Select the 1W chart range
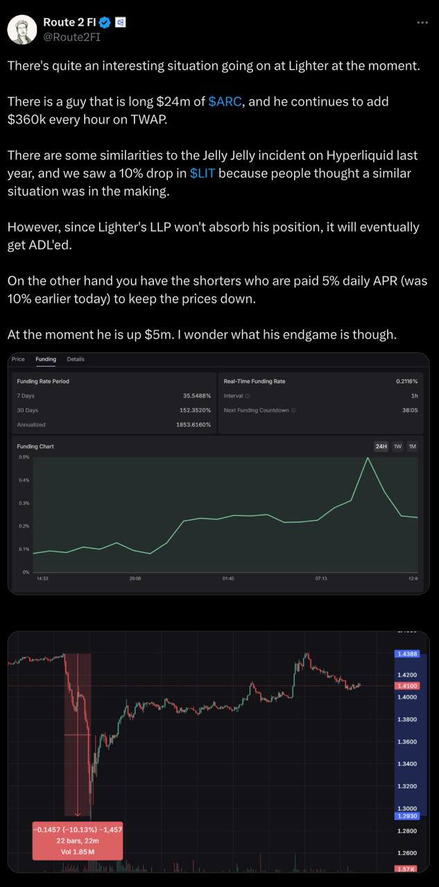The image size is (439, 887). click(x=397, y=446)
